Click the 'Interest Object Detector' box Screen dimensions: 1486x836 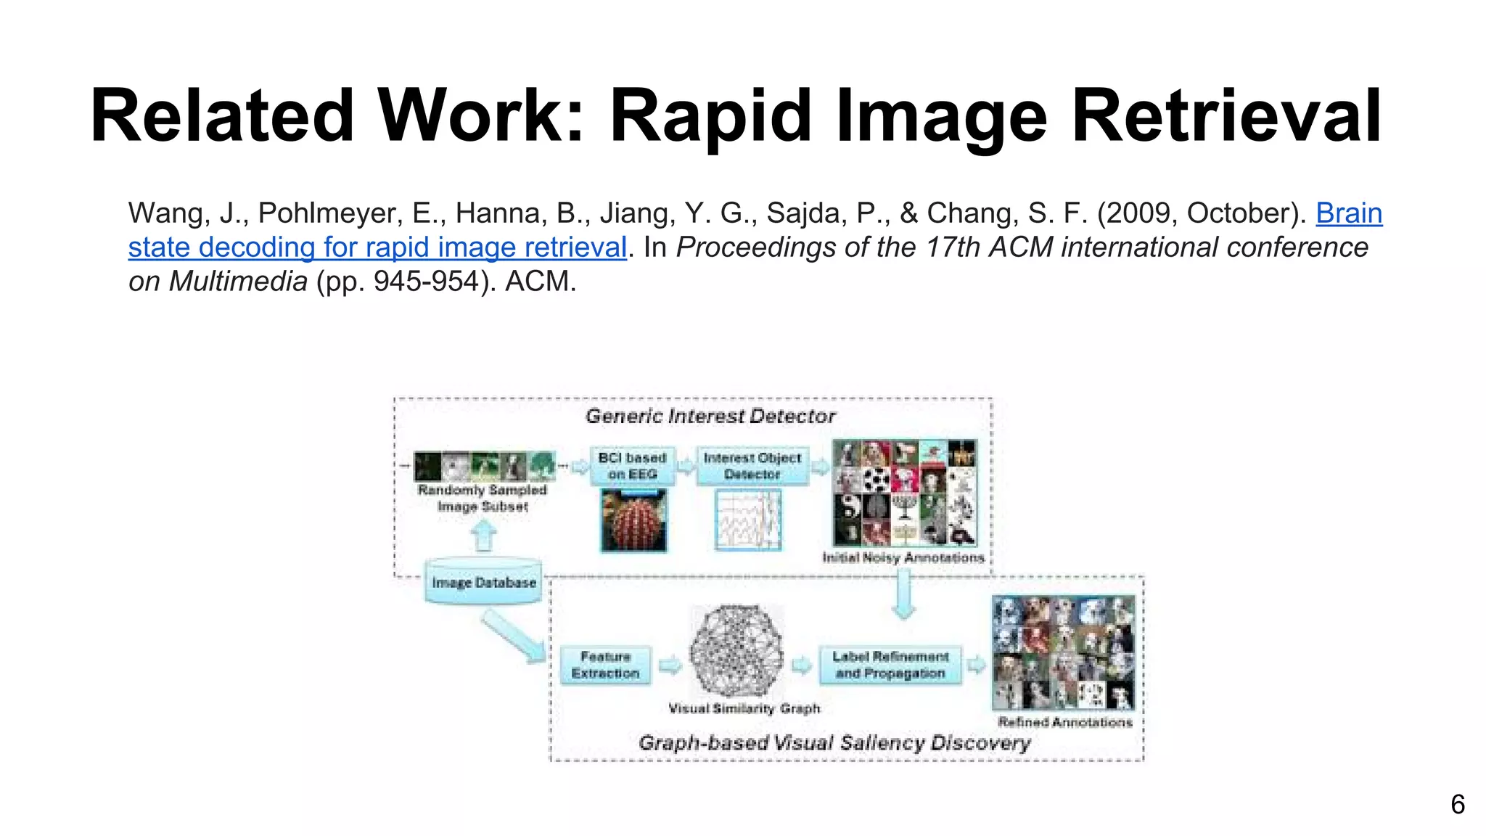coord(752,466)
